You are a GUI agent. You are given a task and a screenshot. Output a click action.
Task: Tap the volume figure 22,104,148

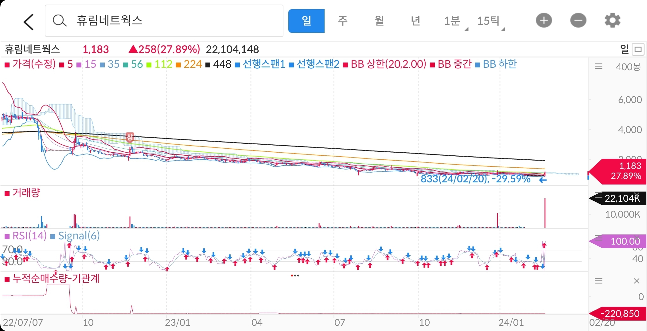[x=232, y=49]
